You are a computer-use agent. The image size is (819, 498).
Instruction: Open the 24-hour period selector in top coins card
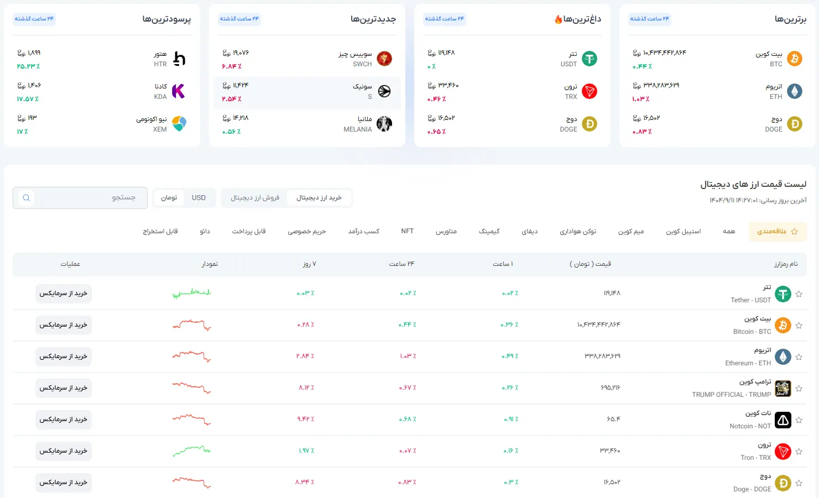coord(650,19)
